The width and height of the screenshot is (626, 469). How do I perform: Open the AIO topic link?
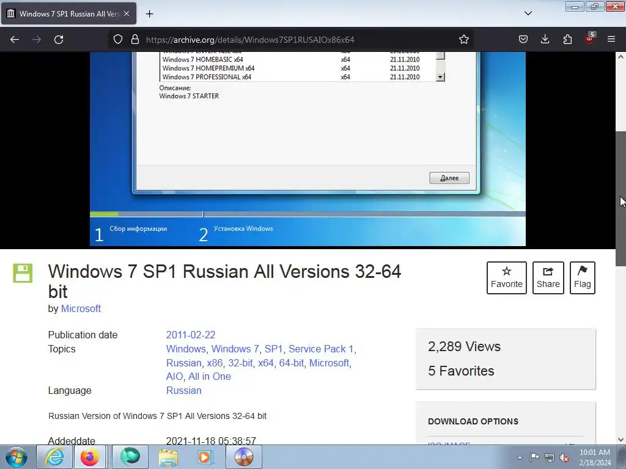pyautogui.click(x=174, y=376)
